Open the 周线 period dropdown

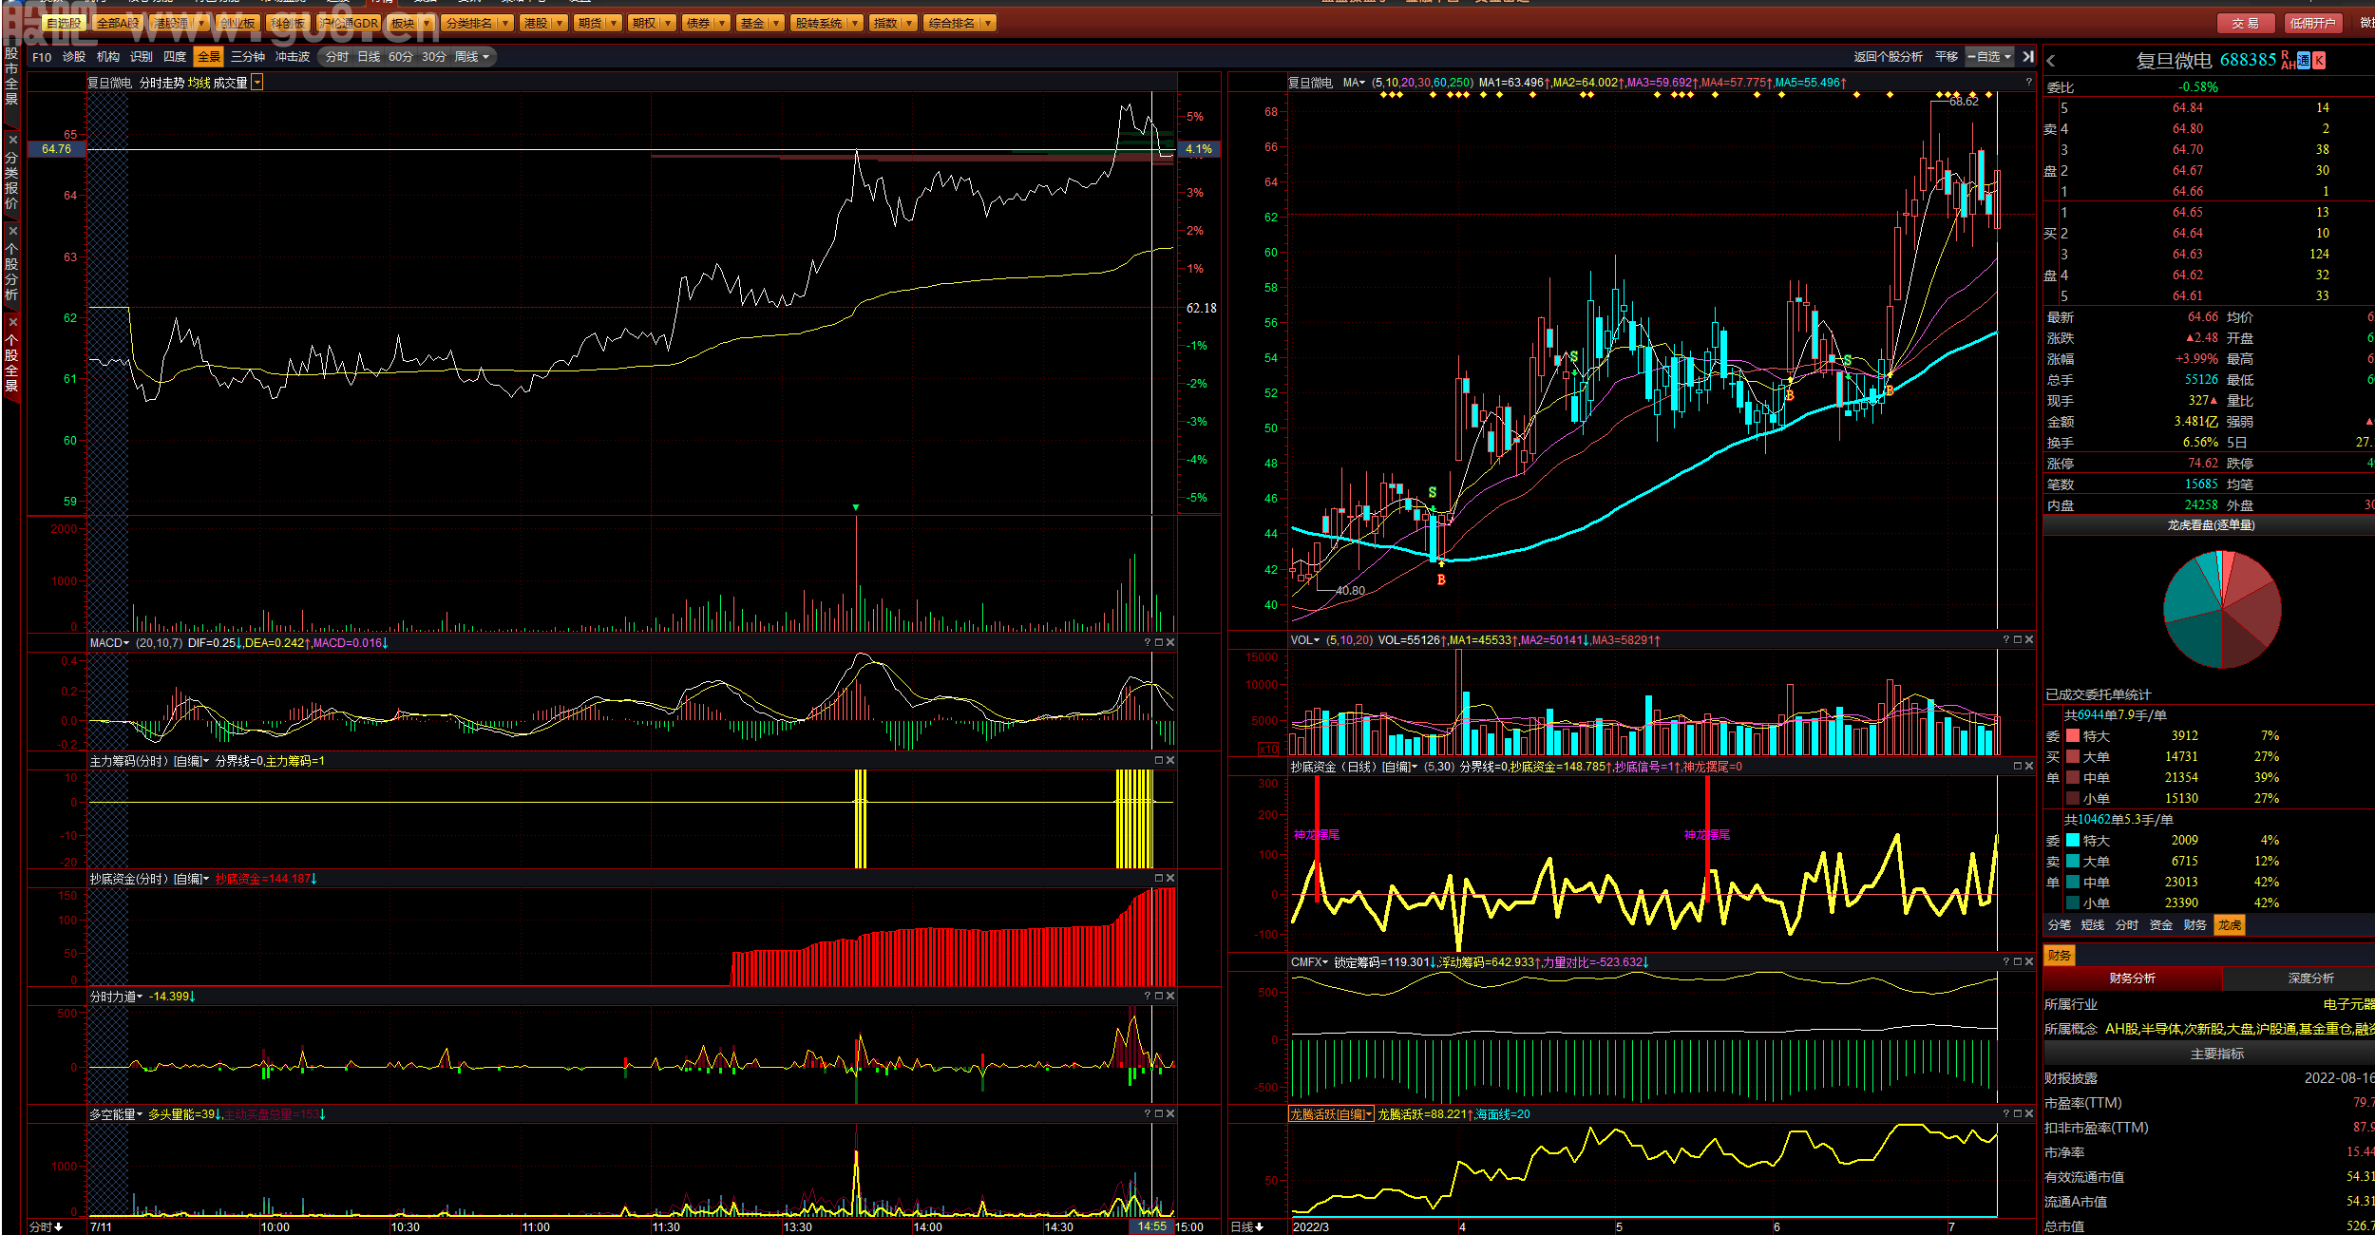point(472,58)
